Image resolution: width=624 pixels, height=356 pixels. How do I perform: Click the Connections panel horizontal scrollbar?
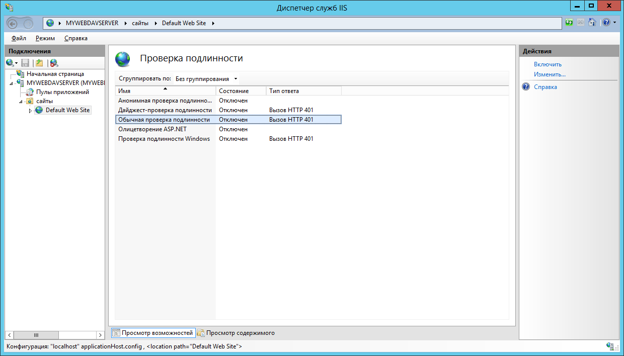click(x=55, y=335)
